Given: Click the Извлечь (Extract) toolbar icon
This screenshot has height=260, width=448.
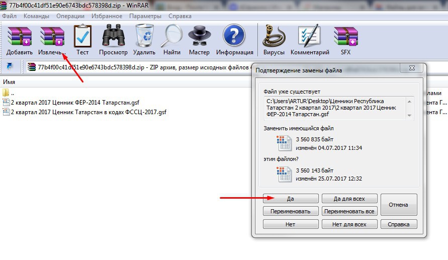Looking at the screenshot, I should [x=52, y=36].
